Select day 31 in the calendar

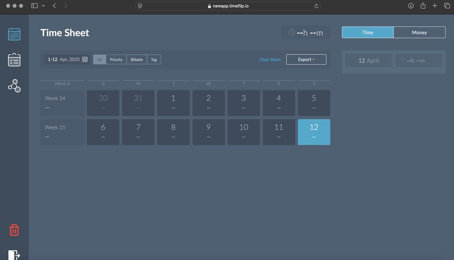click(x=138, y=103)
